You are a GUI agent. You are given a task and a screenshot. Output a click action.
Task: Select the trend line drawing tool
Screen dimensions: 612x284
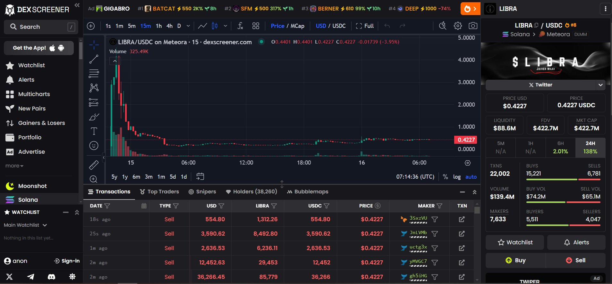pos(94,59)
